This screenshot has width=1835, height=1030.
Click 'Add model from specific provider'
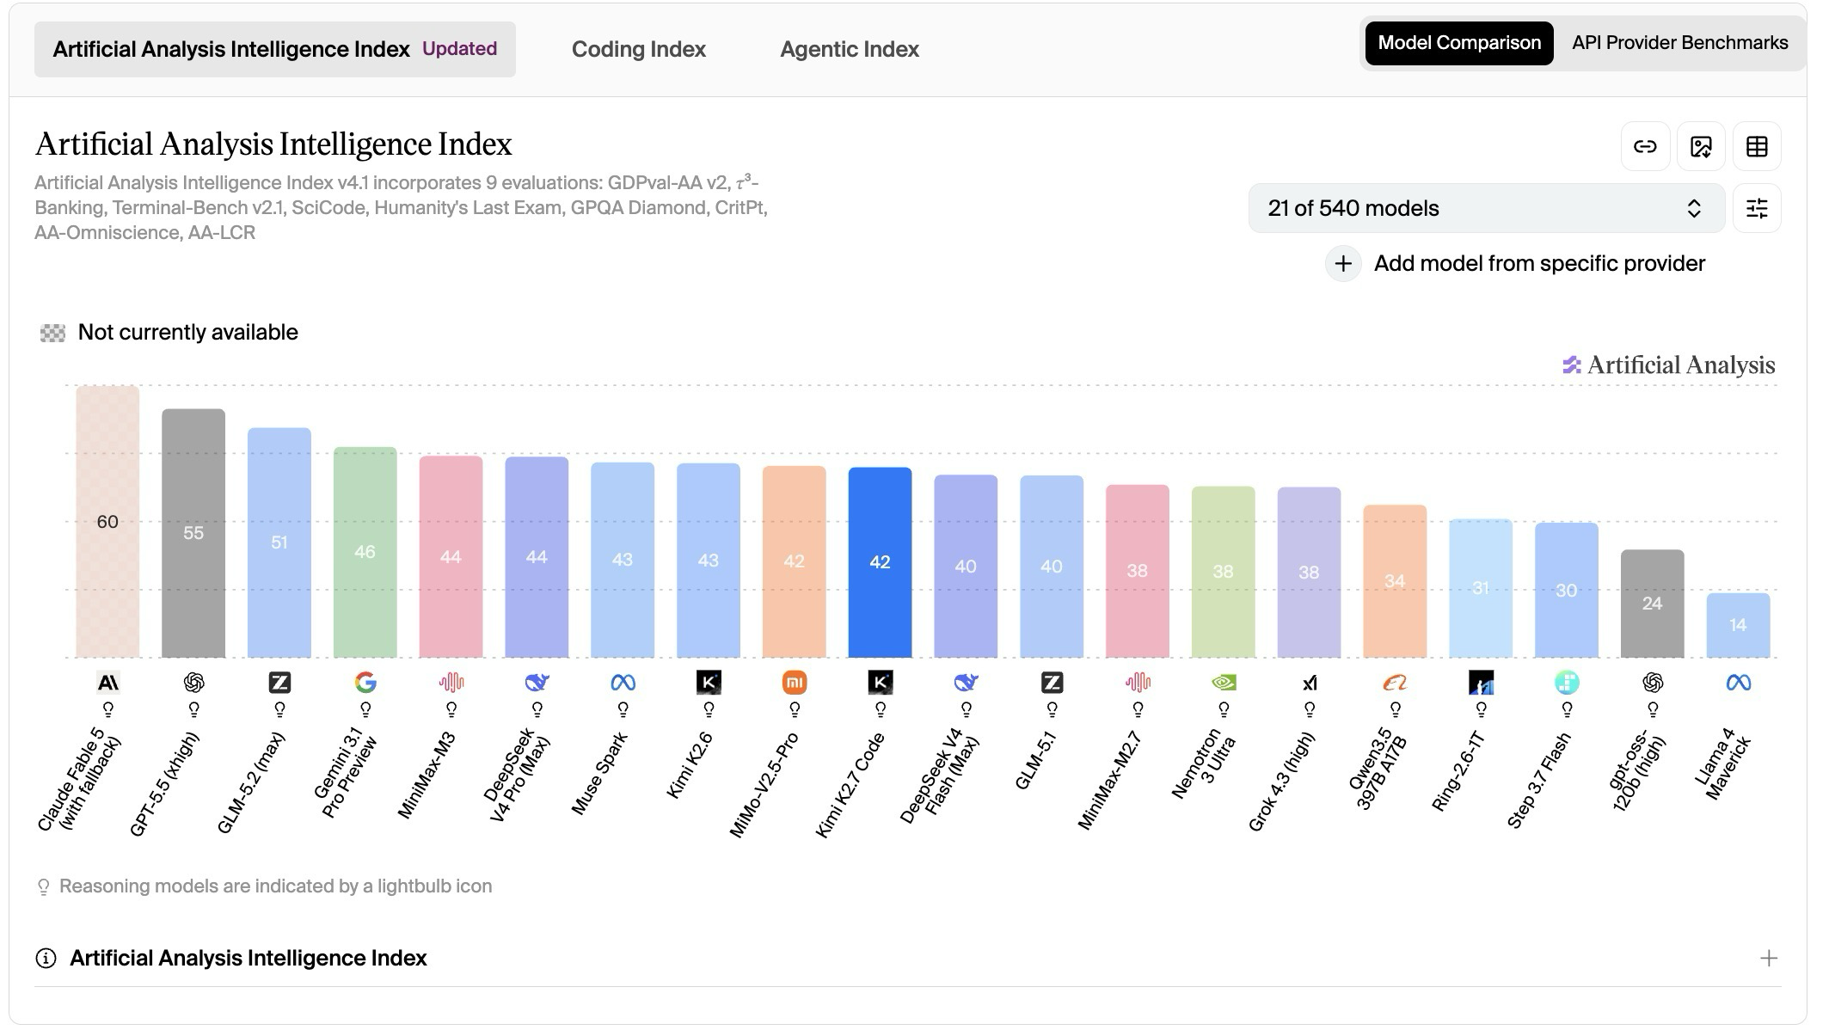click(x=1539, y=263)
